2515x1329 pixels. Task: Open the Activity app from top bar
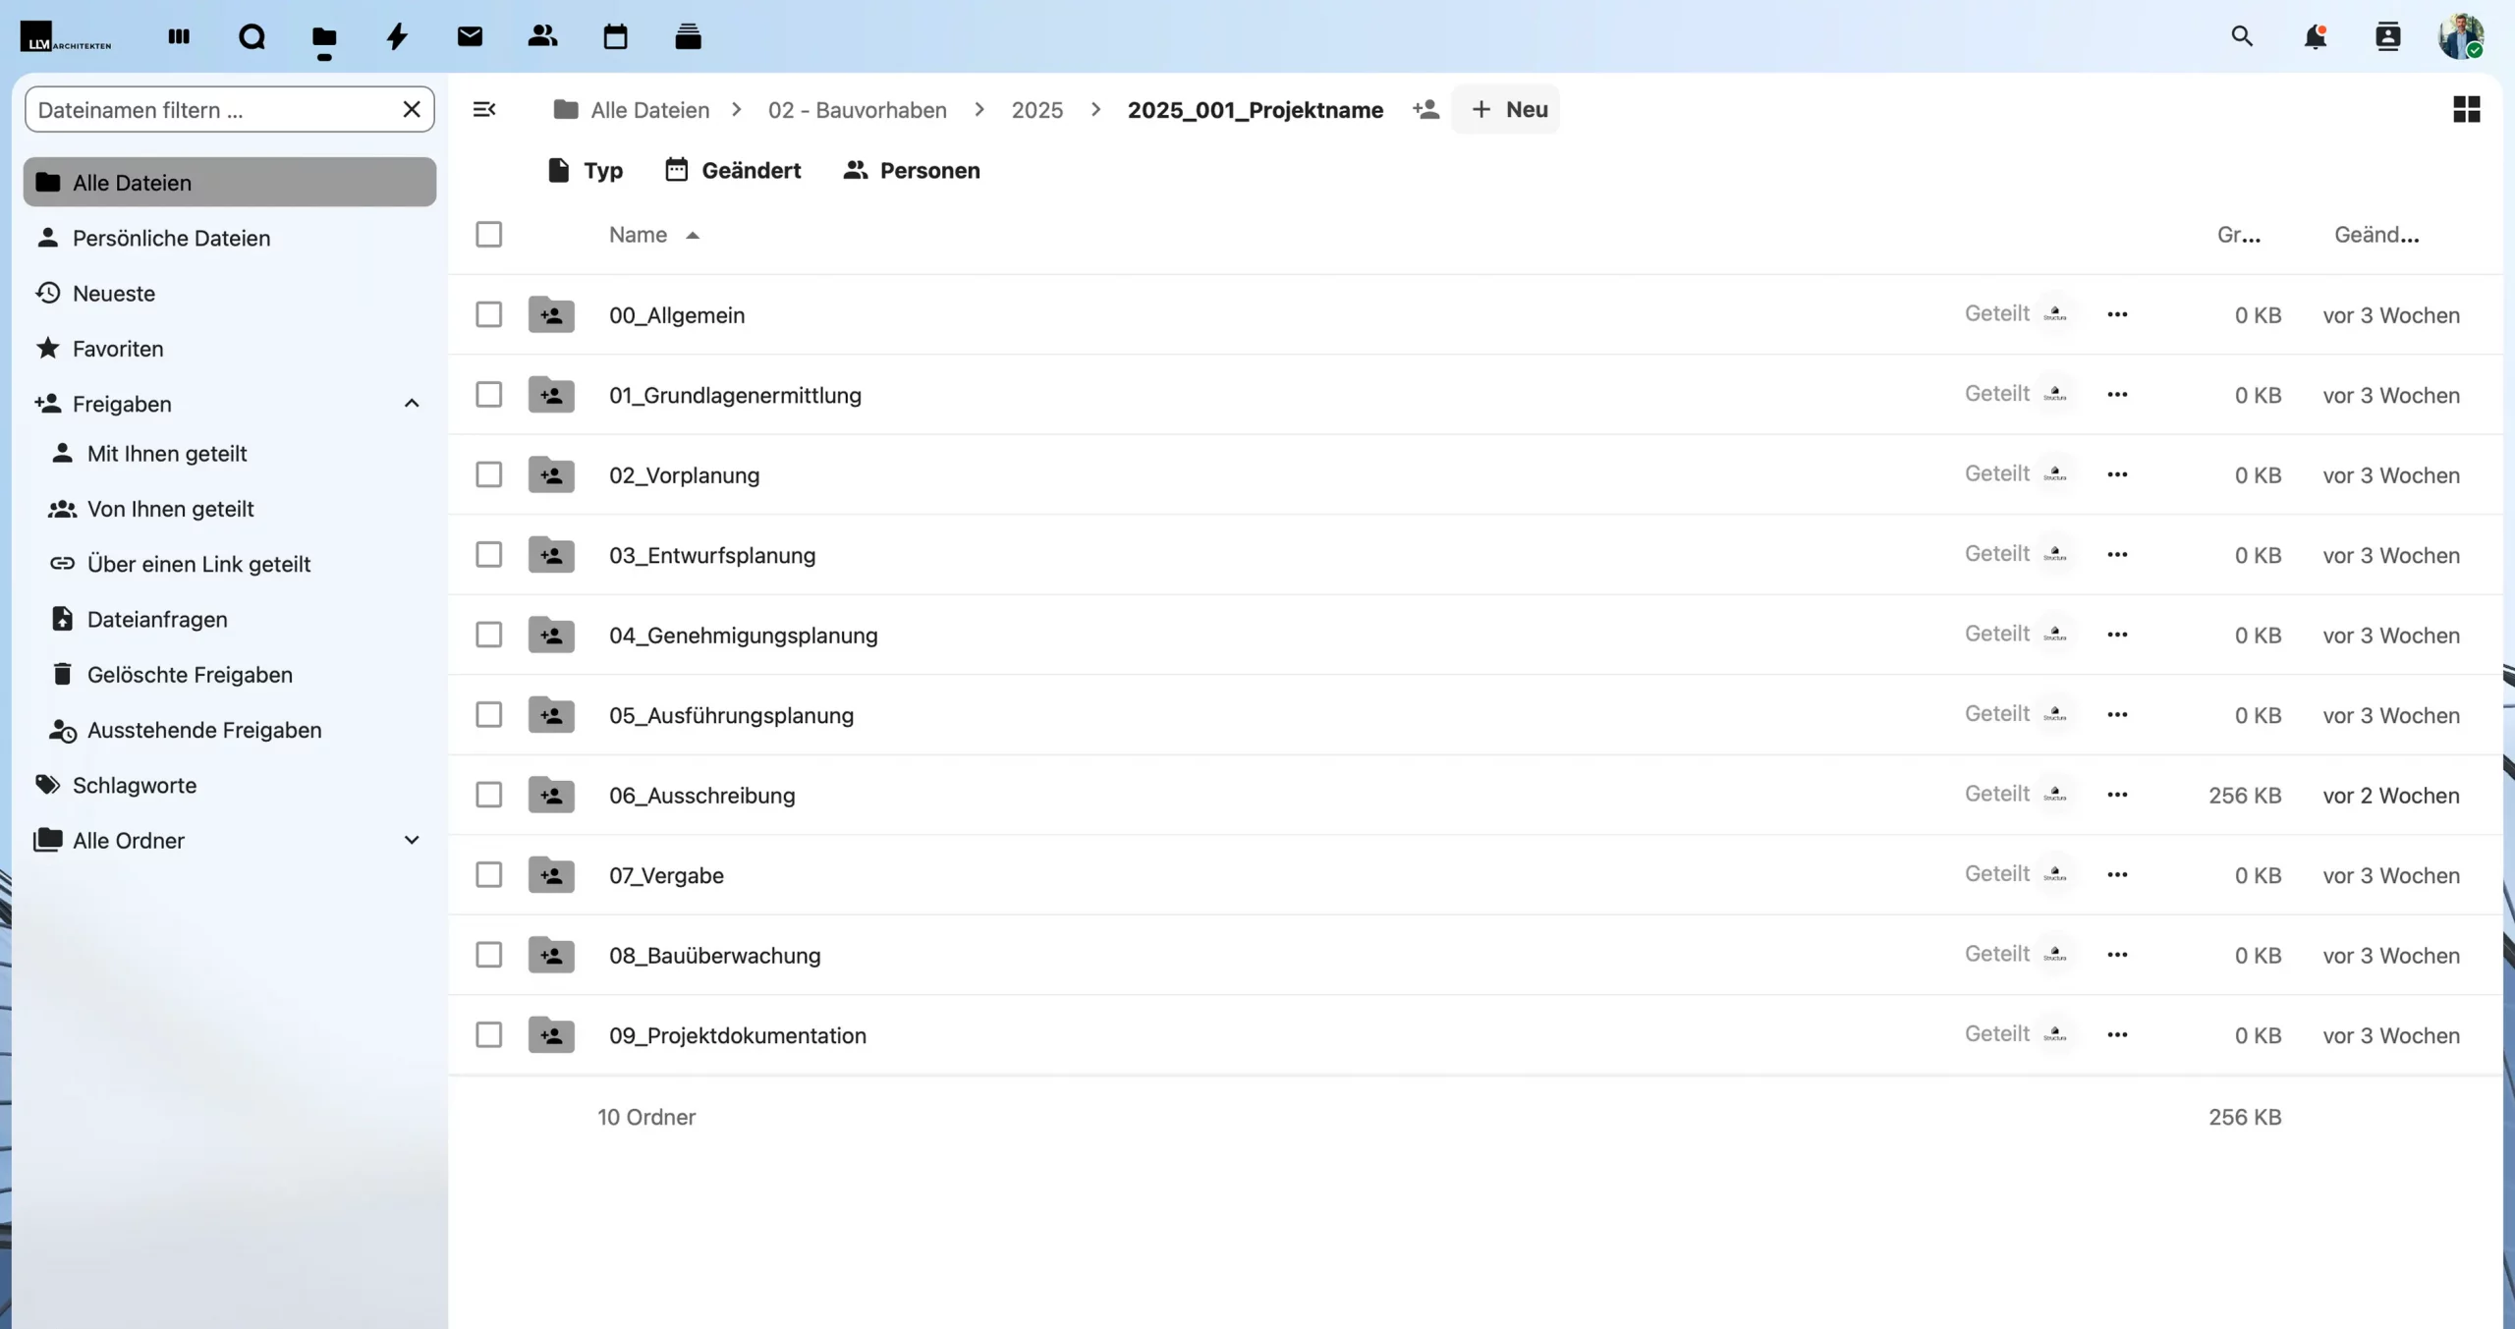[397, 36]
